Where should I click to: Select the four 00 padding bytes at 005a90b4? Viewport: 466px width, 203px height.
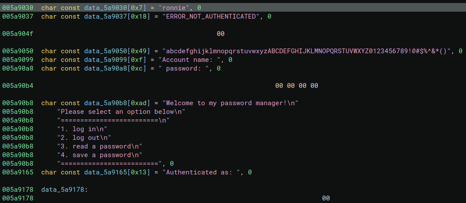pos(297,86)
